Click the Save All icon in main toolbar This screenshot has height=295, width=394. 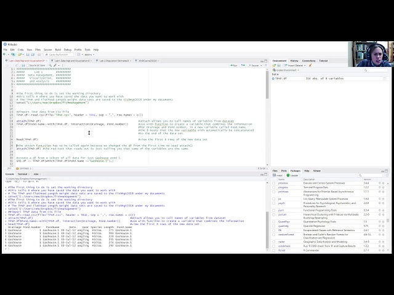(x=33, y=55)
